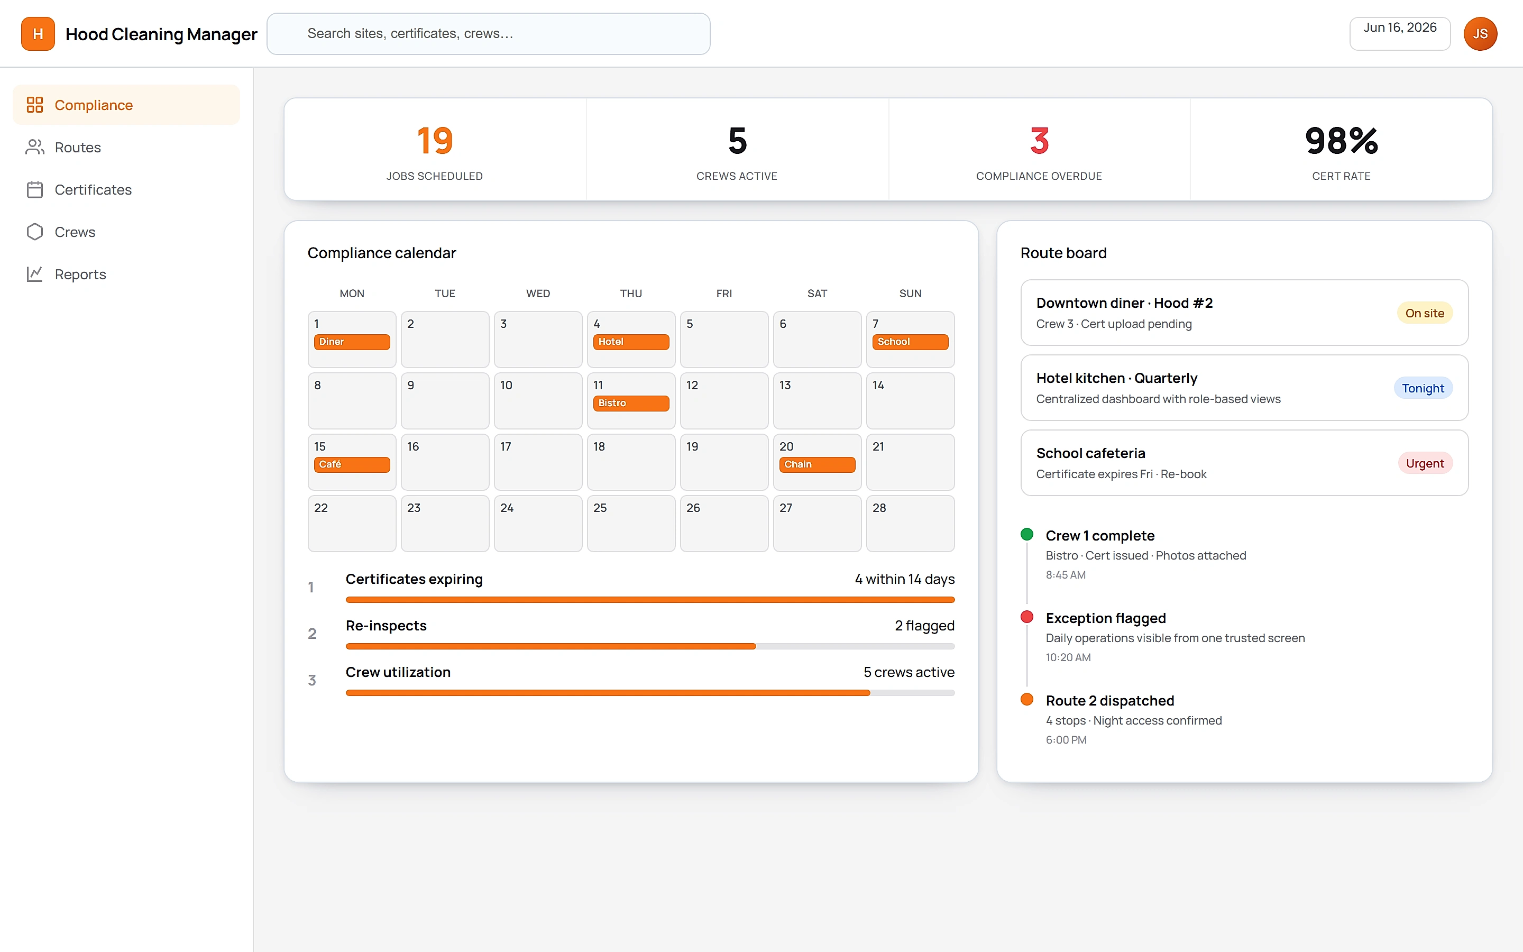1523x952 pixels.
Task: Open the Jobs Scheduled stat card
Action: [x=435, y=149]
